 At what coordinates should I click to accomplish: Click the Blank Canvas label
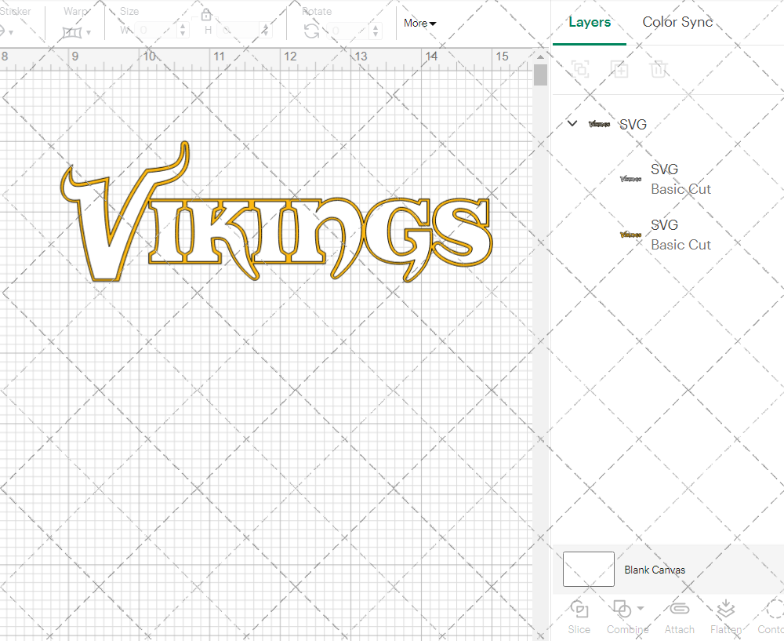(655, 570)
